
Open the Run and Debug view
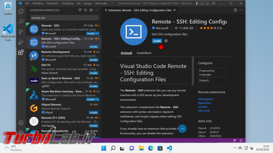point(21,42)
